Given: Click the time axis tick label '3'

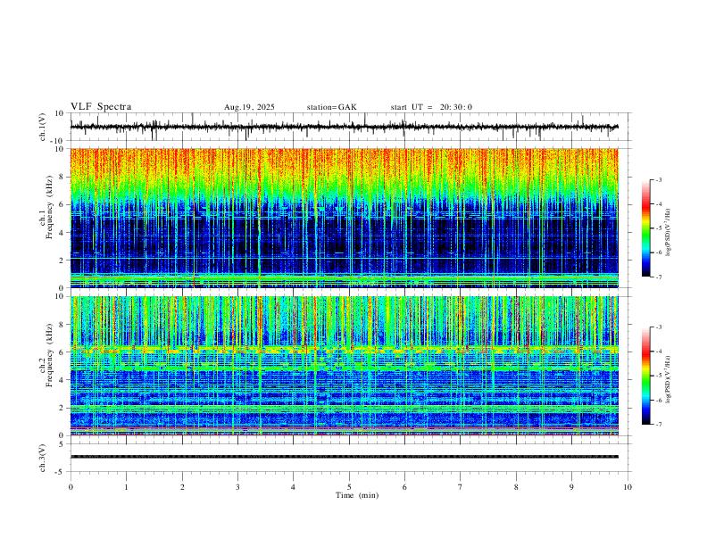Looking at the screenshot, I should pyautogui.click(x=237, y=487).
